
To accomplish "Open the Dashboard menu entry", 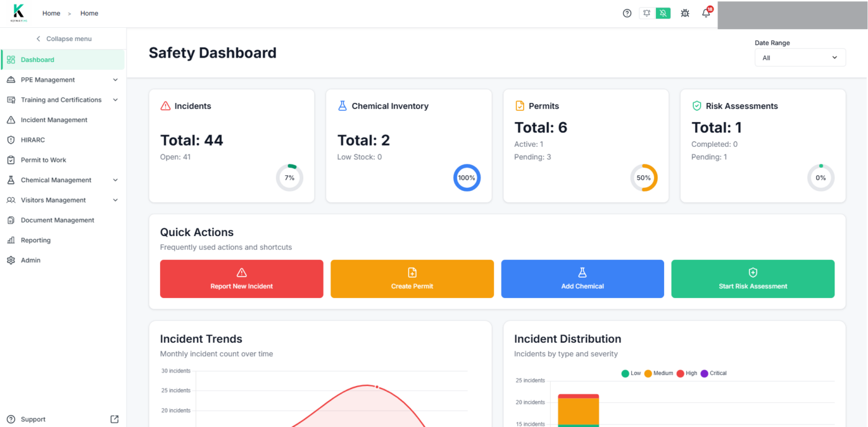I will tap(37, 59).
